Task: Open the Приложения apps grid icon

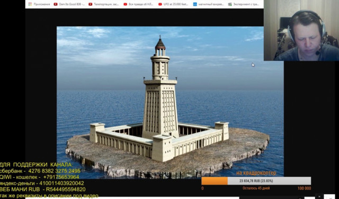Action: point(30,4)
